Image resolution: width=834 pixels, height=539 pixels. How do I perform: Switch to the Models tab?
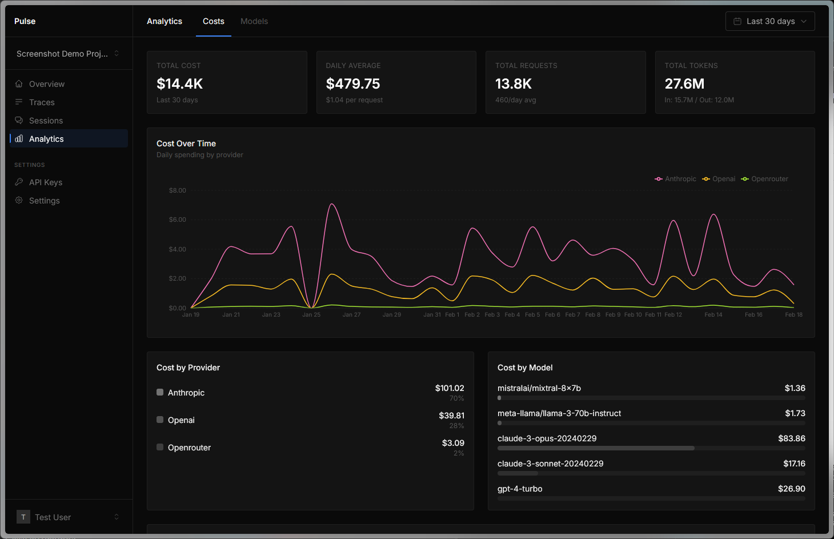pyautogui.click(x=254, y=21)
